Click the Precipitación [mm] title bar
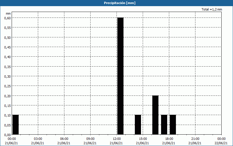The width and height of the screenshot is (233, 146). pyautogui.click(x=116, y=3)
